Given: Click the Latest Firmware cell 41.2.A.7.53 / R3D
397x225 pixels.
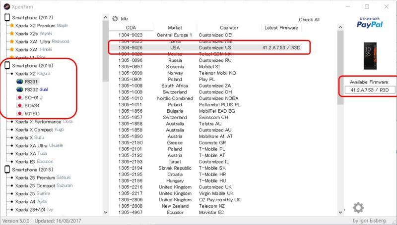Looking at the screenshot, I should point(281,47).
